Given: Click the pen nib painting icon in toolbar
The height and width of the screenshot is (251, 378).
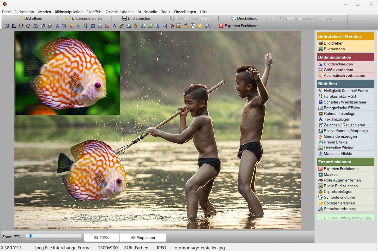Looking at the screenshot, I should click(x=136, y=26).
